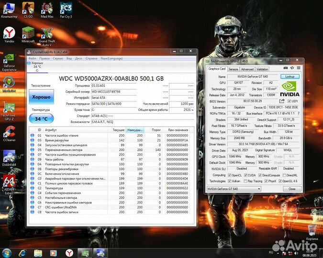Open the Язык(Language) menu

pyautogui.click(x=111, y=58)
